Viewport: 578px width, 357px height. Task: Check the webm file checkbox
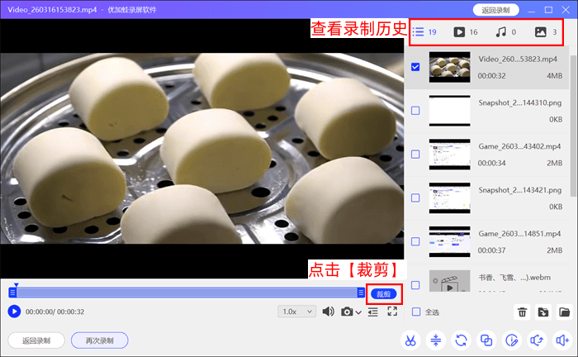coord(415,285)
